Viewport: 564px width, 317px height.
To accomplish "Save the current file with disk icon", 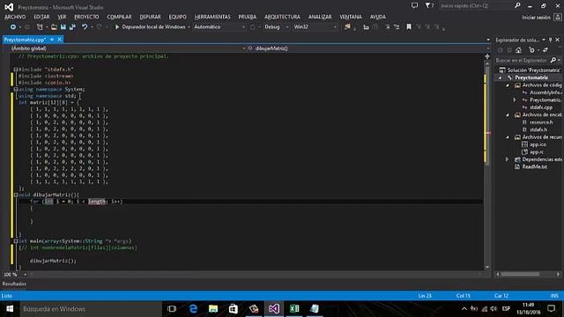I will (63, 27).
